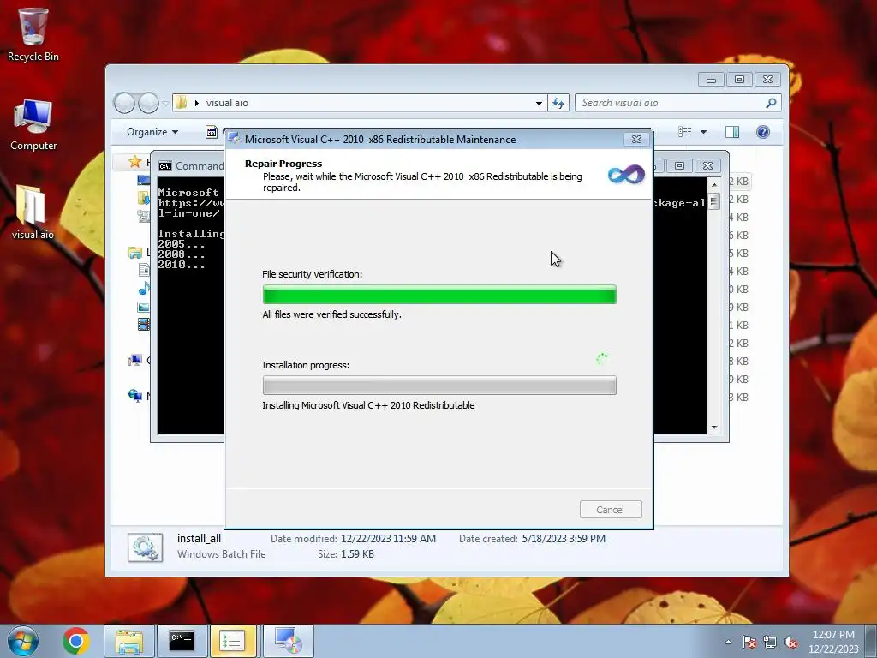Click the install_all name in details pane
Screen dimensions: 877x658
click(x=199, y=539)
